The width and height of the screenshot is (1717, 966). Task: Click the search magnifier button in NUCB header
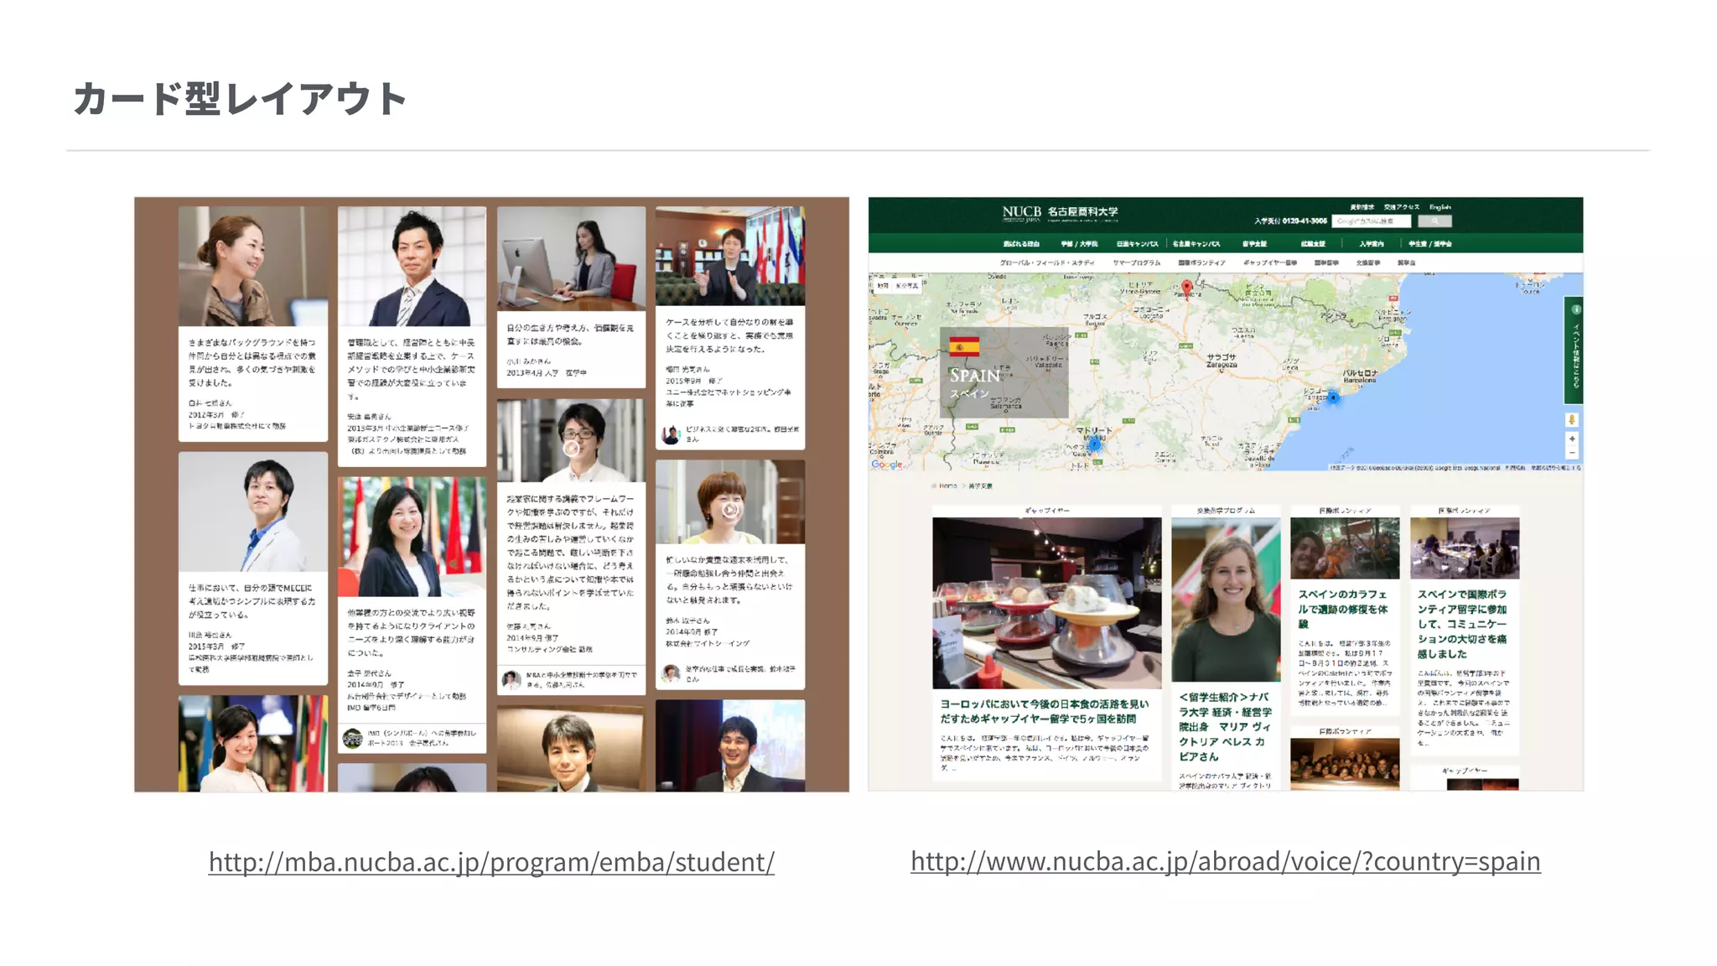tap(1434, 221)
